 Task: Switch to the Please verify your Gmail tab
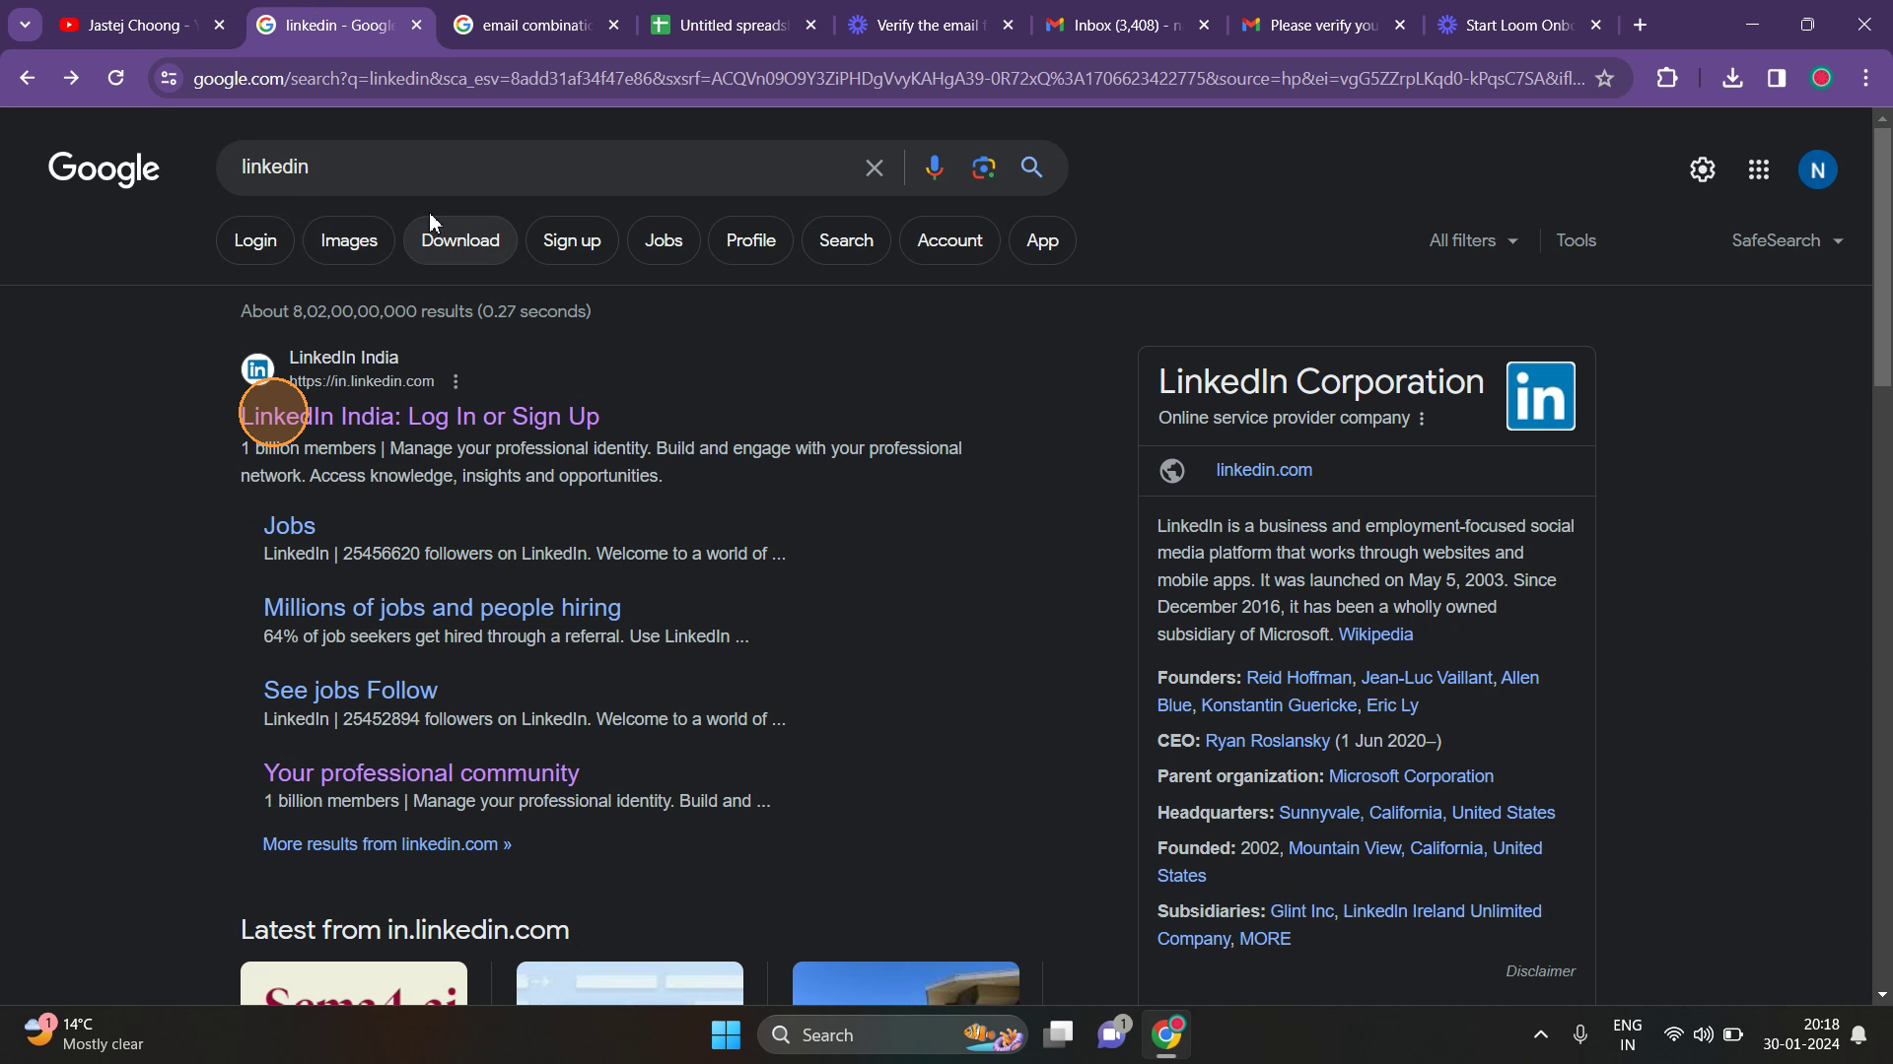pyautogui.click(x=1324, y=25)
